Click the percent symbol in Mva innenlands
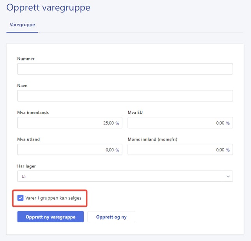The height and width of the screenshot is (241, 251). tap(117, 123)
